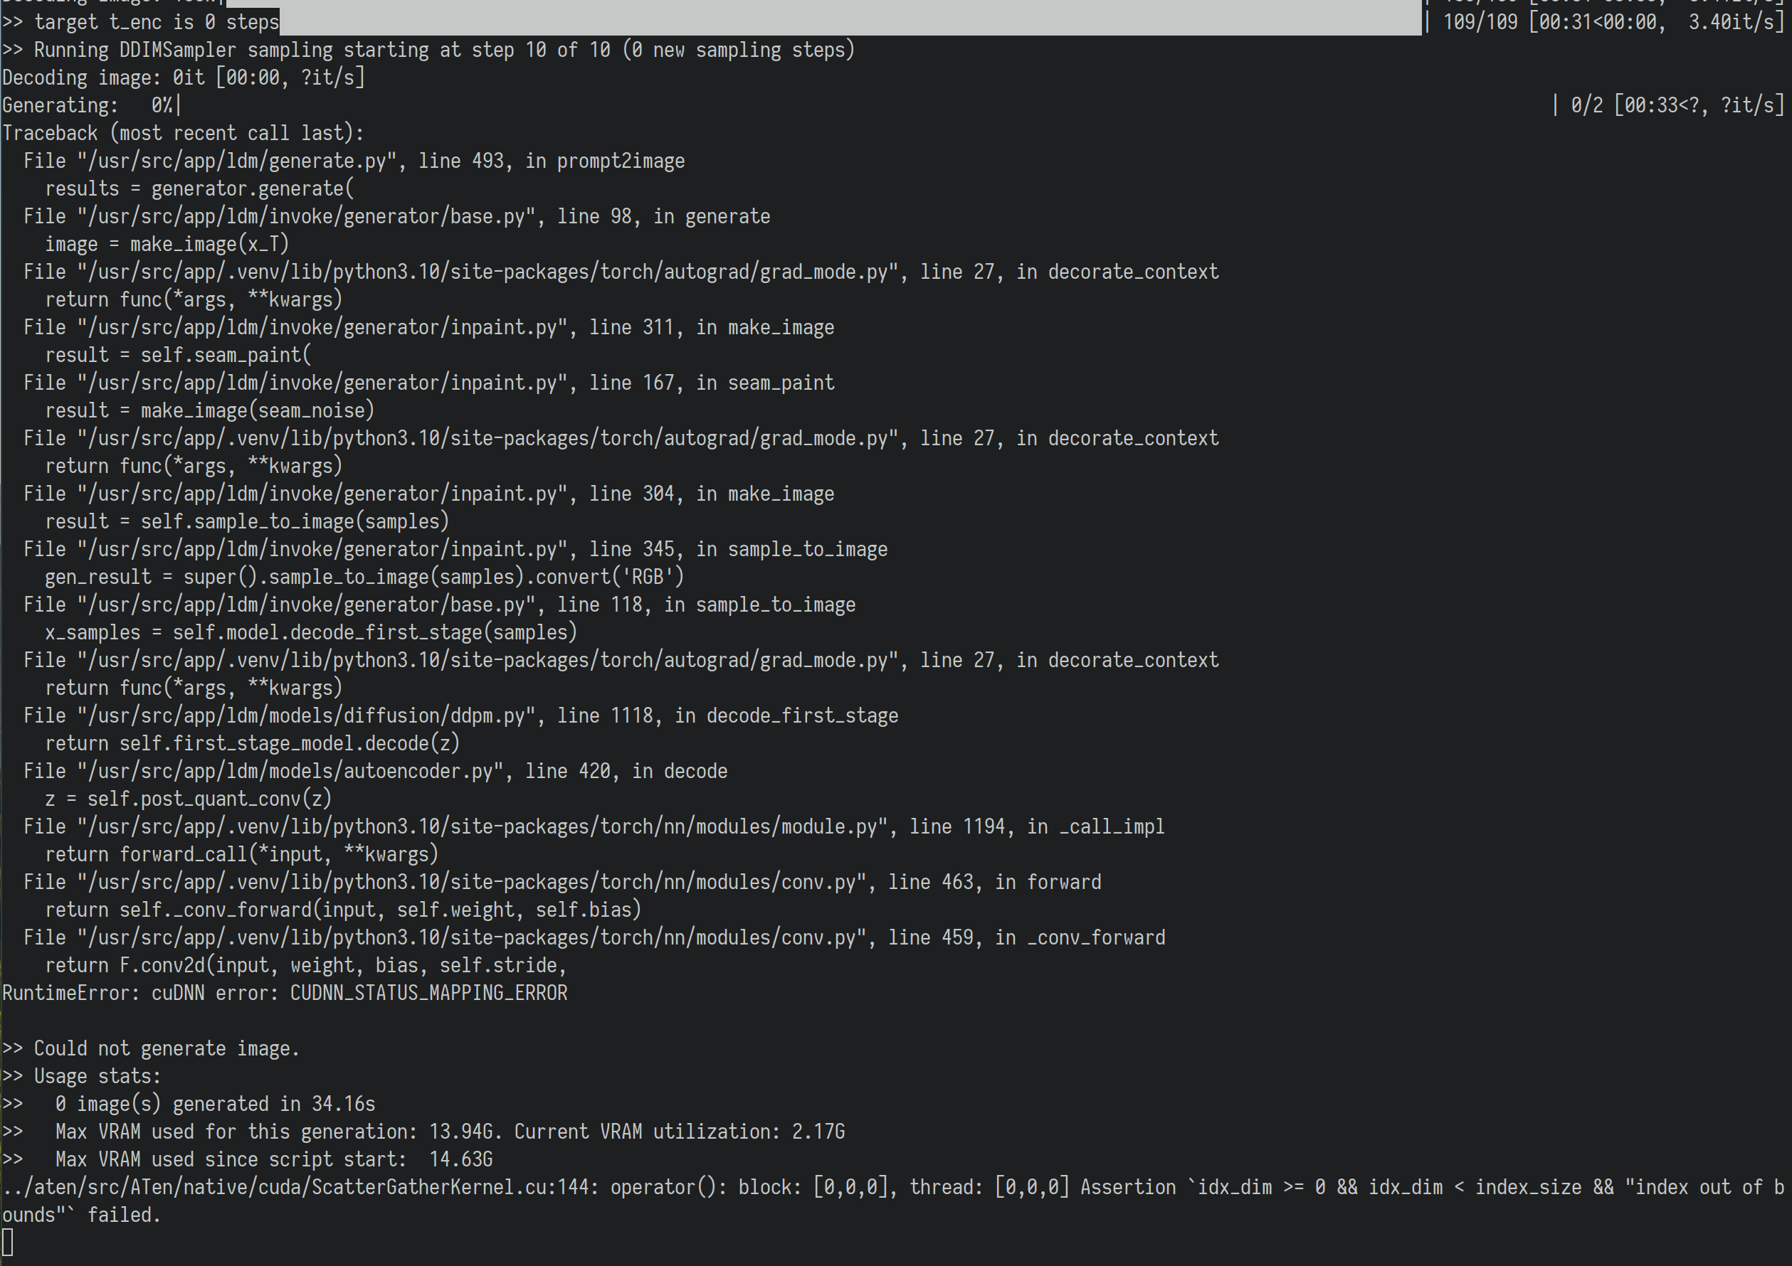Click "result = self.seam_paint(" code line

[x=178, y=355]
